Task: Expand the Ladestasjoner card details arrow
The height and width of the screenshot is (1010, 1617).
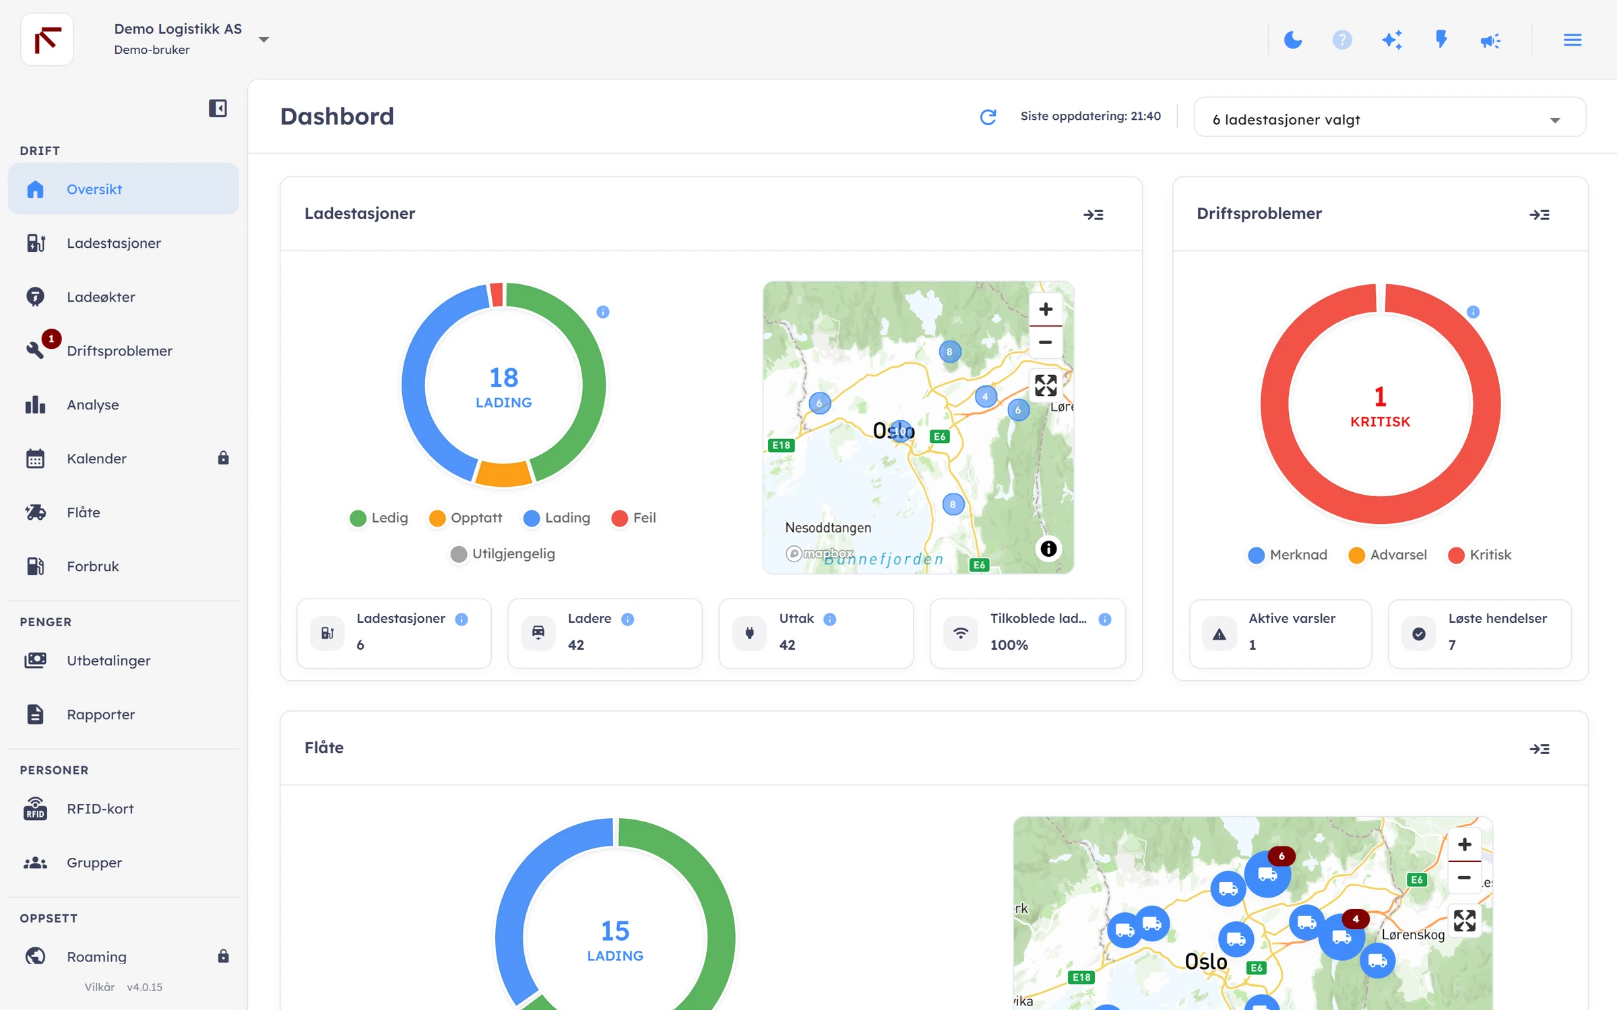Action: click(x=1093, y=215)
